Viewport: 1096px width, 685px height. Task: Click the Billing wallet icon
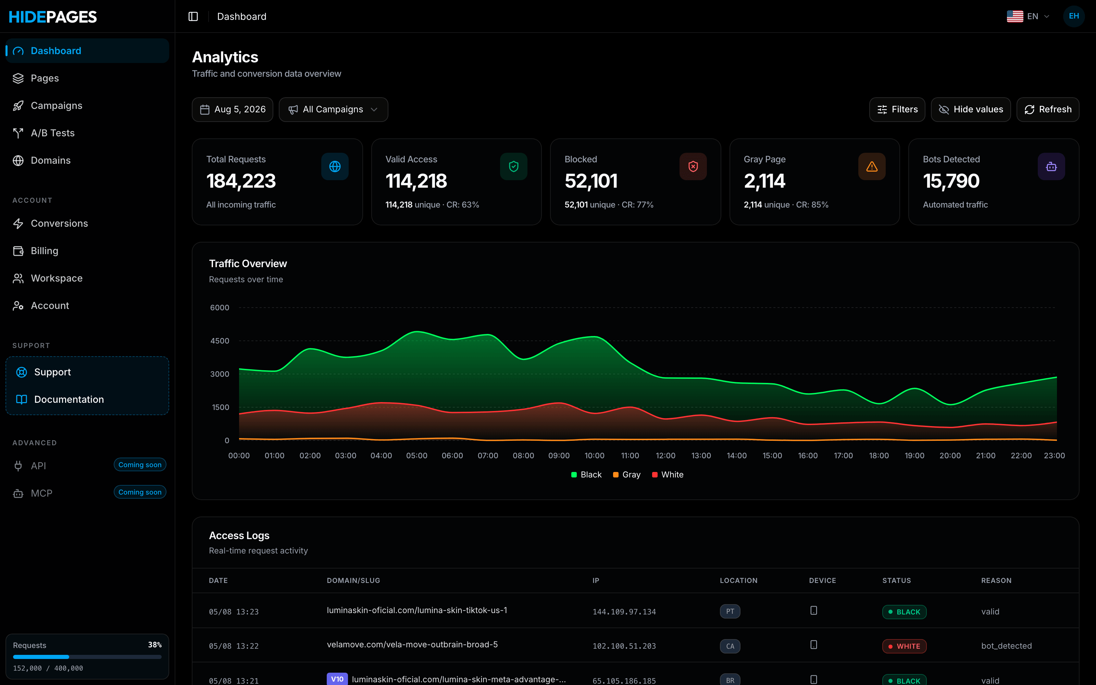[18, 251]
